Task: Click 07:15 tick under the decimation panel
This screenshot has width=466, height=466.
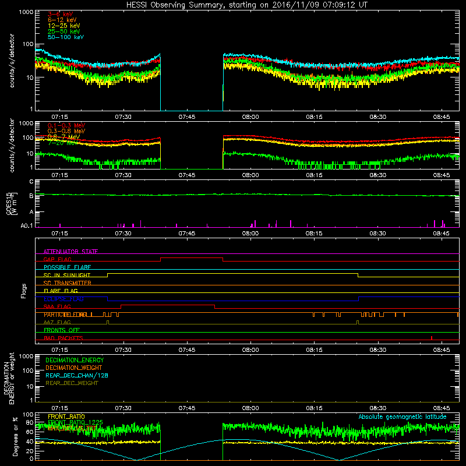Action: pyautogui.click(x=60, y=408)
